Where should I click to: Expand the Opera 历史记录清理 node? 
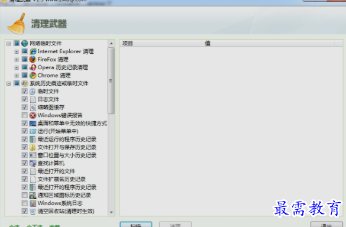(17, 67)
